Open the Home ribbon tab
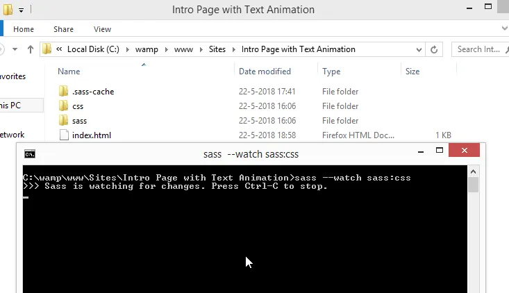This screenshot has height=293, width=509. [24, 29]
